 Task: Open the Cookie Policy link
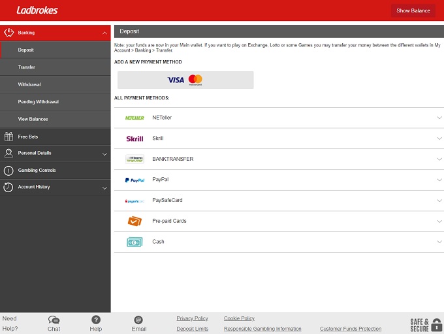239,318
